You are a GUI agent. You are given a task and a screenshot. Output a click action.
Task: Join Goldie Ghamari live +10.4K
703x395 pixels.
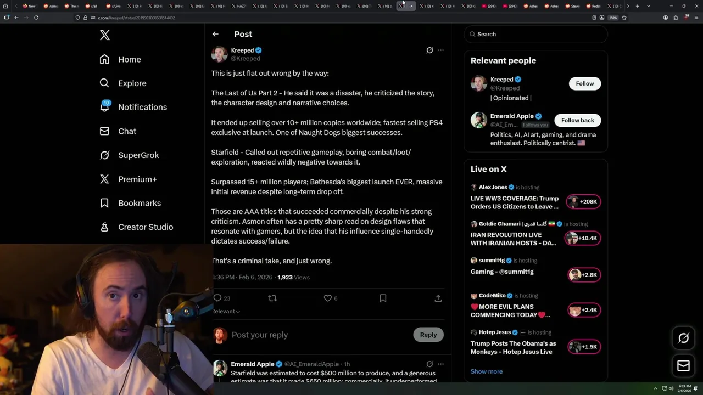(x=584, y=238)
